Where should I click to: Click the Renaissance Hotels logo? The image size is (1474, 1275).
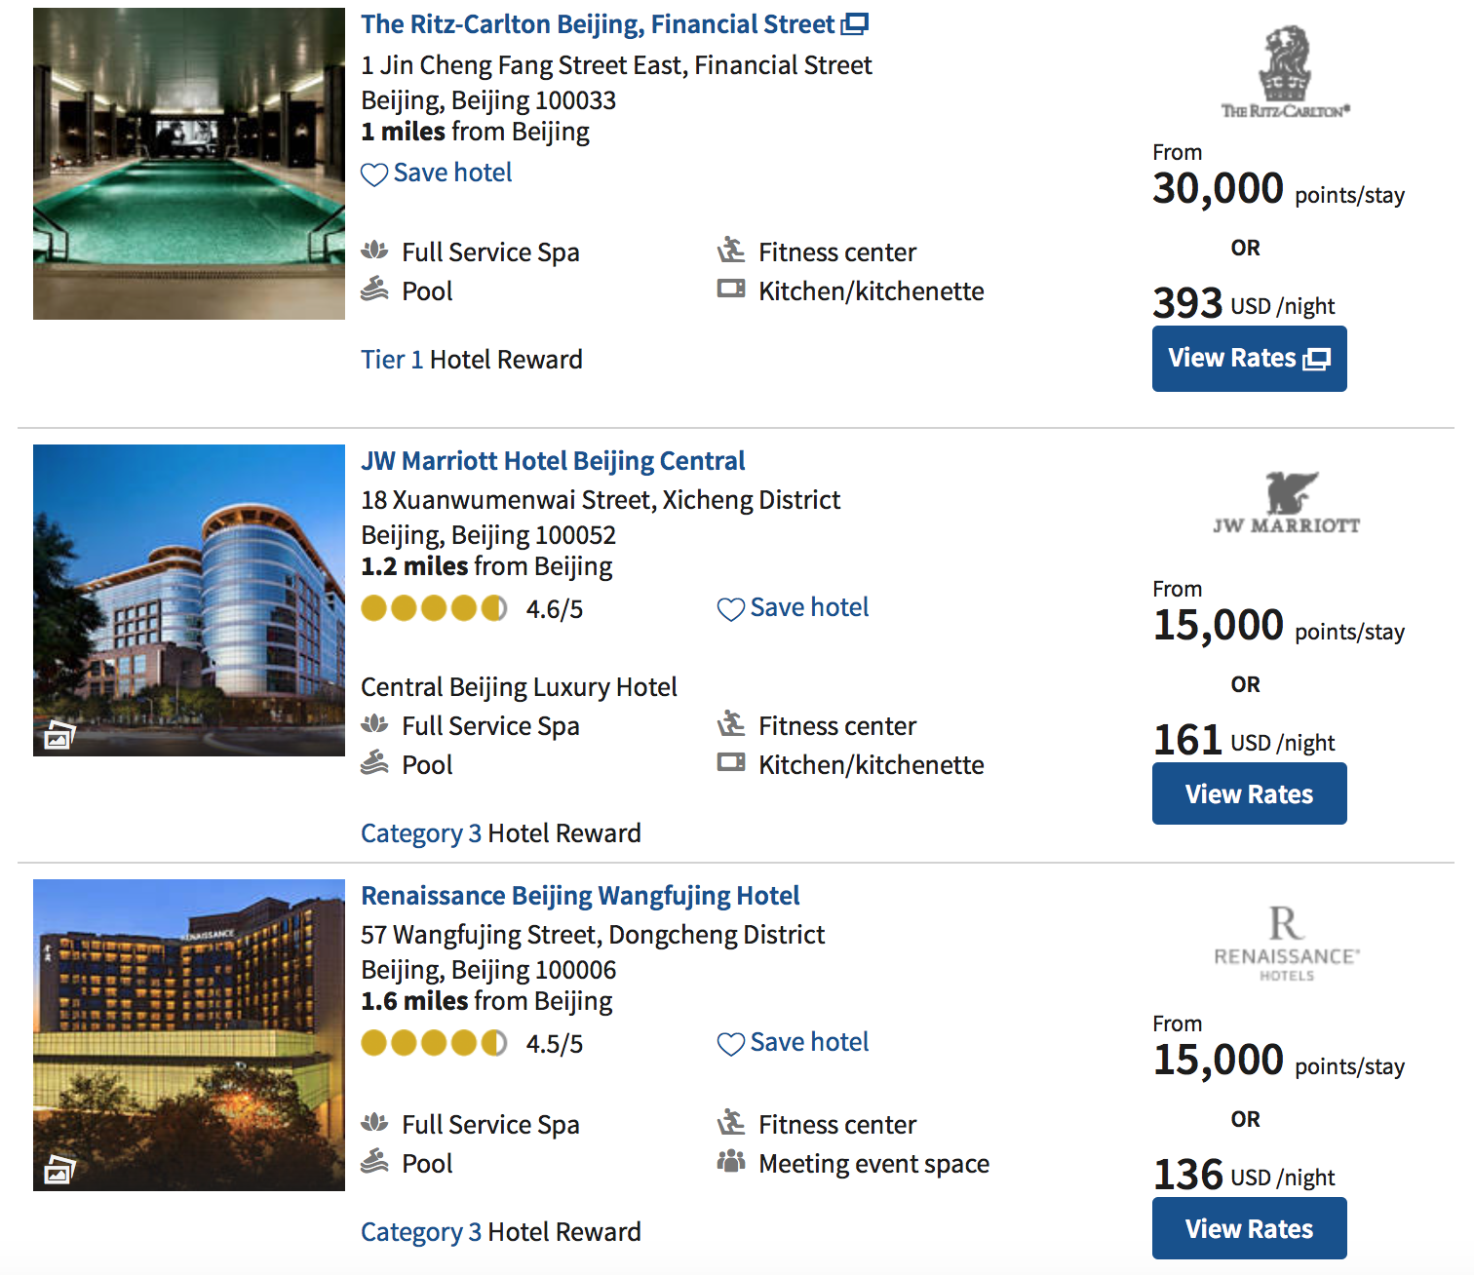tap(1286, 944)
